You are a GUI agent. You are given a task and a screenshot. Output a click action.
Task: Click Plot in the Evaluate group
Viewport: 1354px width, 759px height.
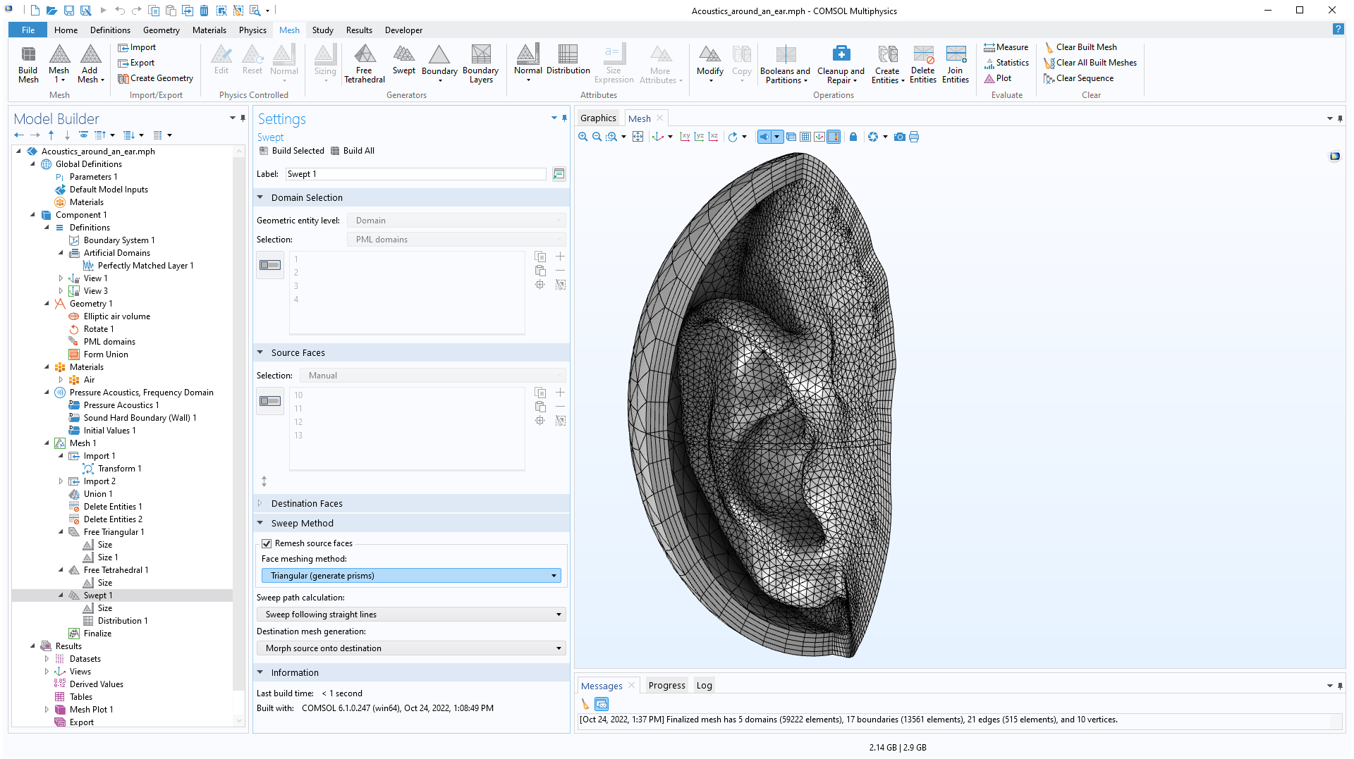click(998, 78)
